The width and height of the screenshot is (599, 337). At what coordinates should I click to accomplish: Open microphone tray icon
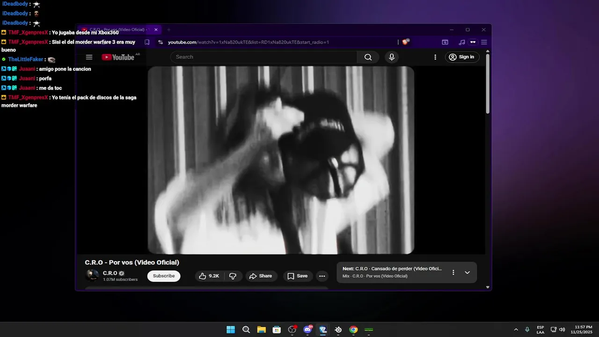527,330
